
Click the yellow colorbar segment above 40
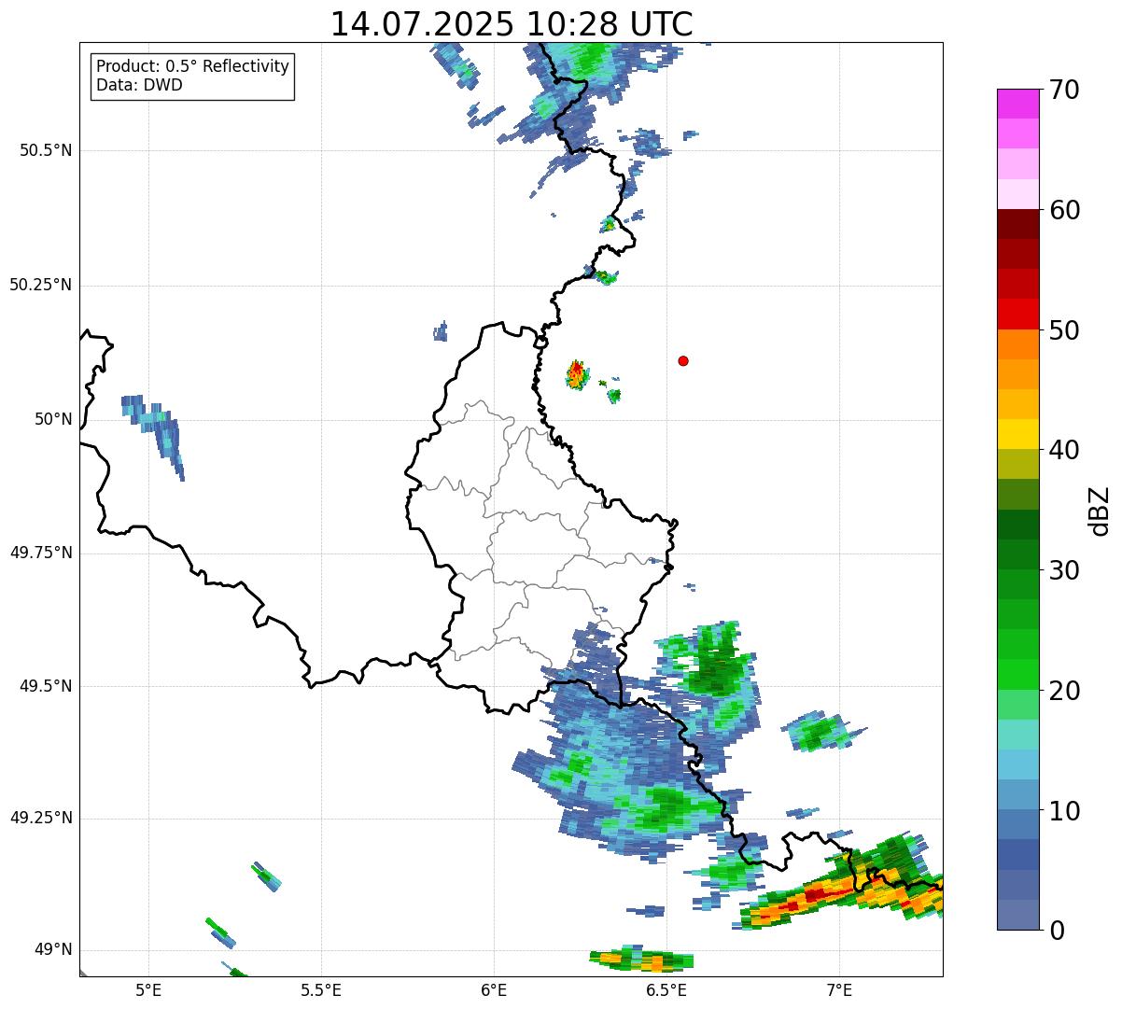[x=1018, y=434]
